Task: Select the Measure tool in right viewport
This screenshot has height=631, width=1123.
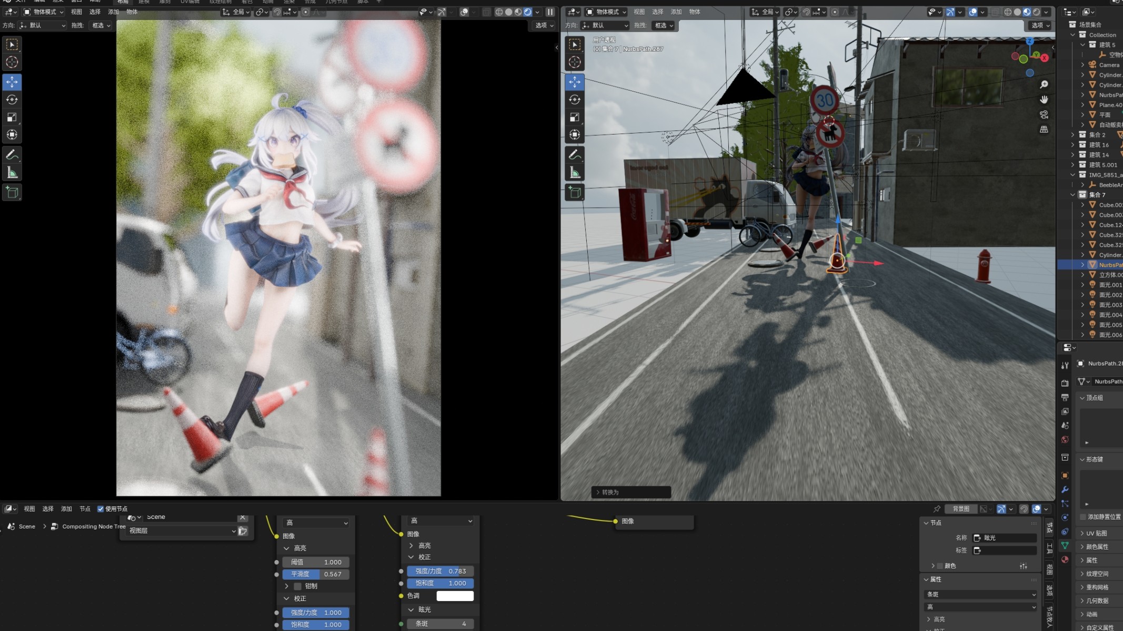Action: (575, 173)
